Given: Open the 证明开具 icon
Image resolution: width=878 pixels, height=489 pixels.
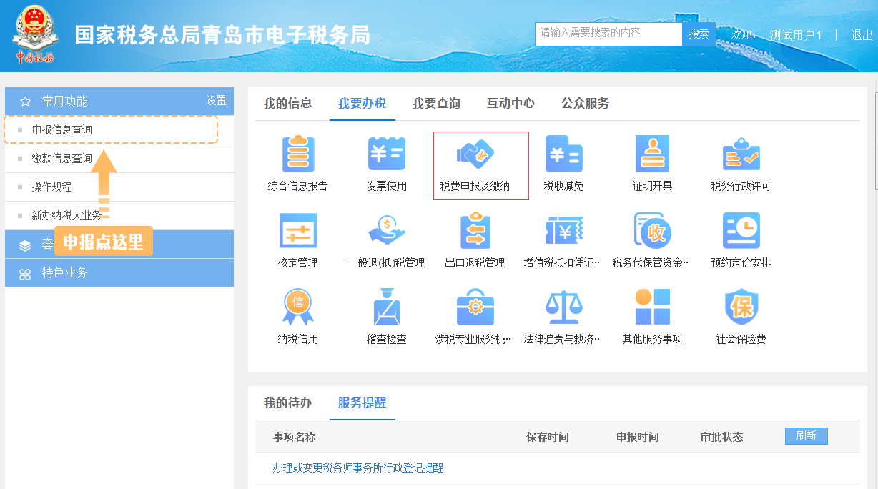Looking at the screenshot, I should click(652, 154).
